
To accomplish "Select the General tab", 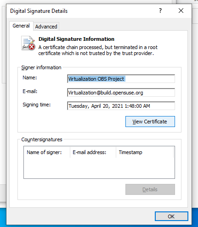I will 21,26.
